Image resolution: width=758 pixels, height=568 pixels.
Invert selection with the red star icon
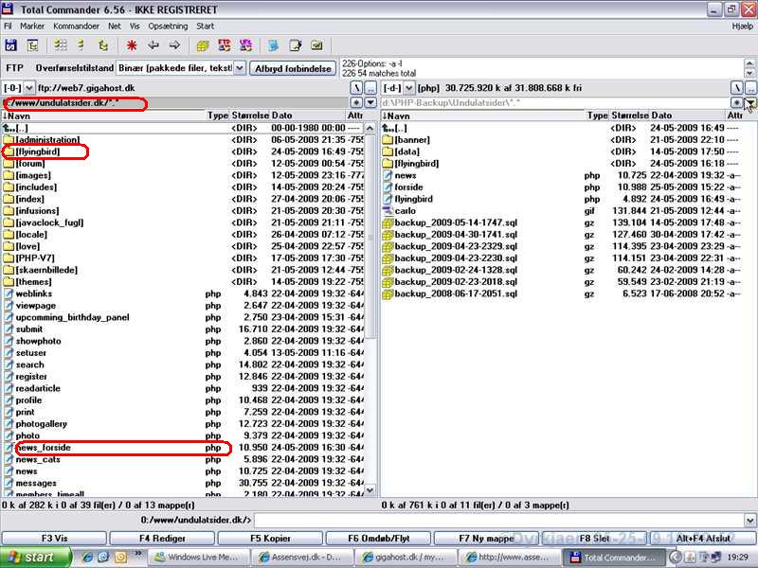(132, 45)
